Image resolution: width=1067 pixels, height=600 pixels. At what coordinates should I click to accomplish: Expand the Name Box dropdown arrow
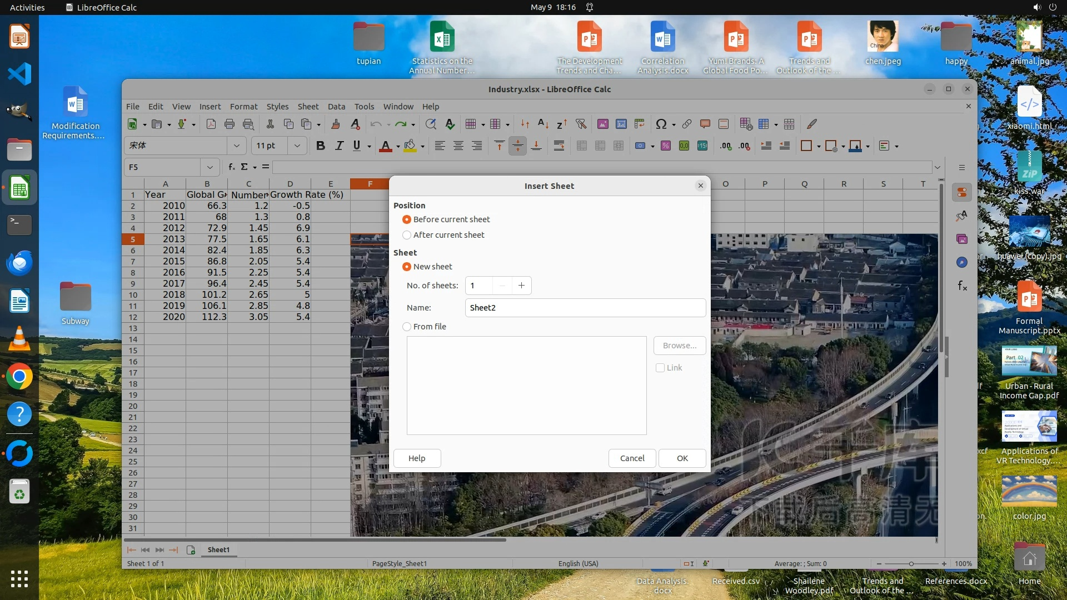(210, 167)
